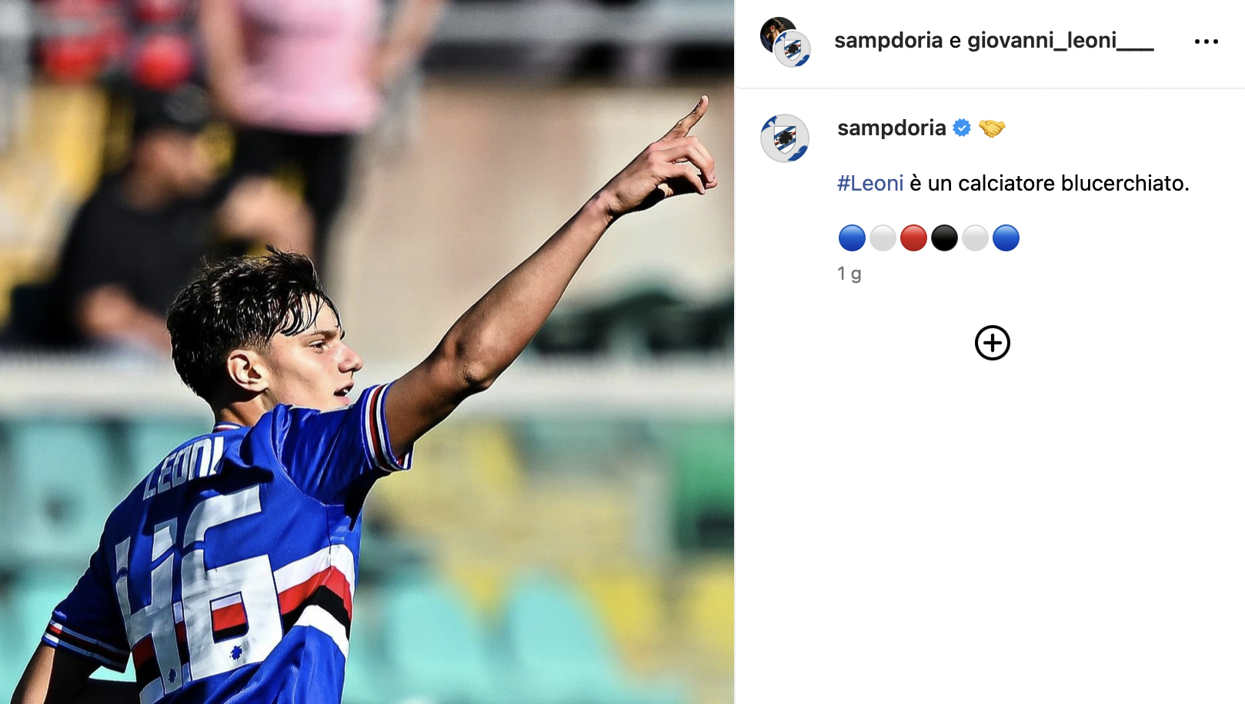
Task: Click the red circle emoji
Action: click(913, 237)
